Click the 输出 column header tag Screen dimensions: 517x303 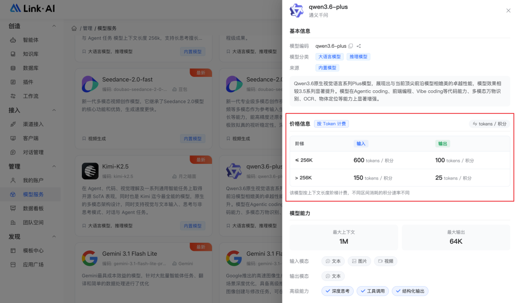442,143
